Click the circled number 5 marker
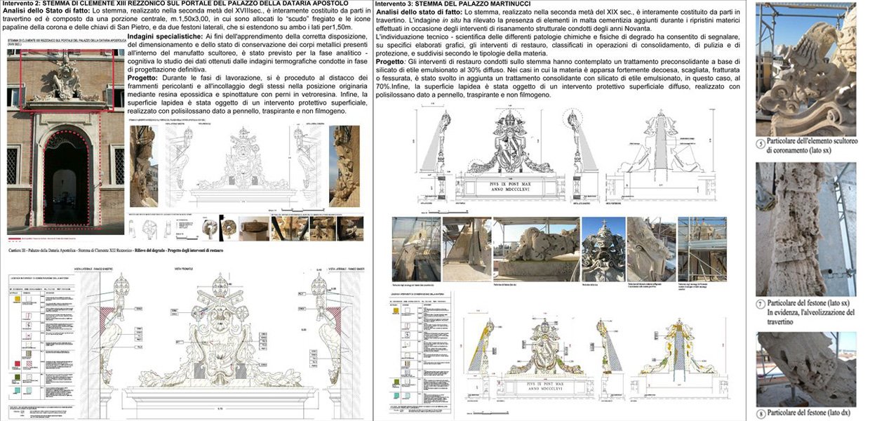Image resolution: width=870 pixels, height=421 pixels. 761,145
